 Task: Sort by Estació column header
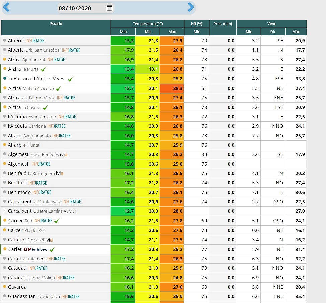56,28
